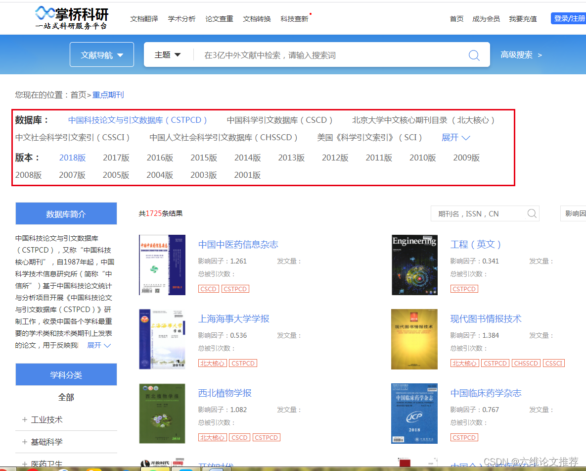This screenshot has width=586, height=471.
Task: Open the 现代图书情报技术 title link
Action: tap(486, 318)
